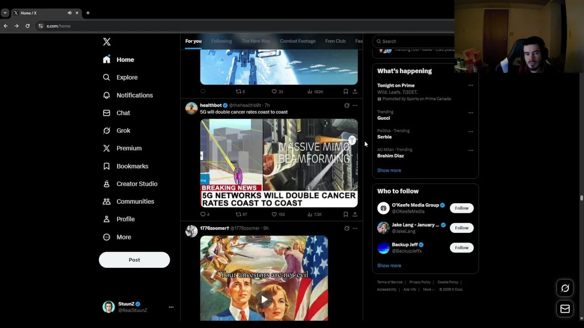
Task: Open the 5G breaking news image
Action: pyautogui.click(x=279, y=163)
